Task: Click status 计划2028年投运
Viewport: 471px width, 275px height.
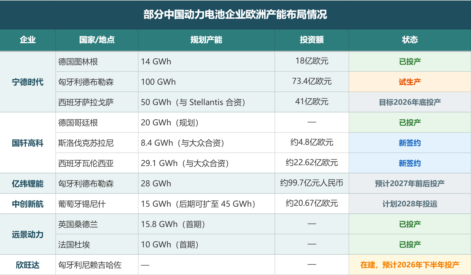Action: pyautogui.click(x=410, y=204)
